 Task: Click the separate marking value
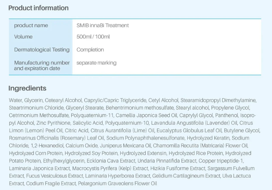96,63
